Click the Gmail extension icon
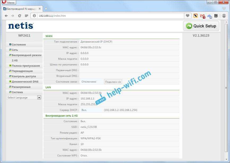The width and height of the screenshot is (230, 163). [x=203, y=16]
